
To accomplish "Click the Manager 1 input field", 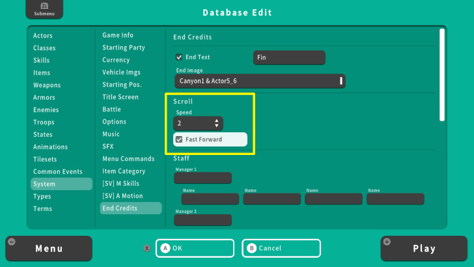I will 203,178.
